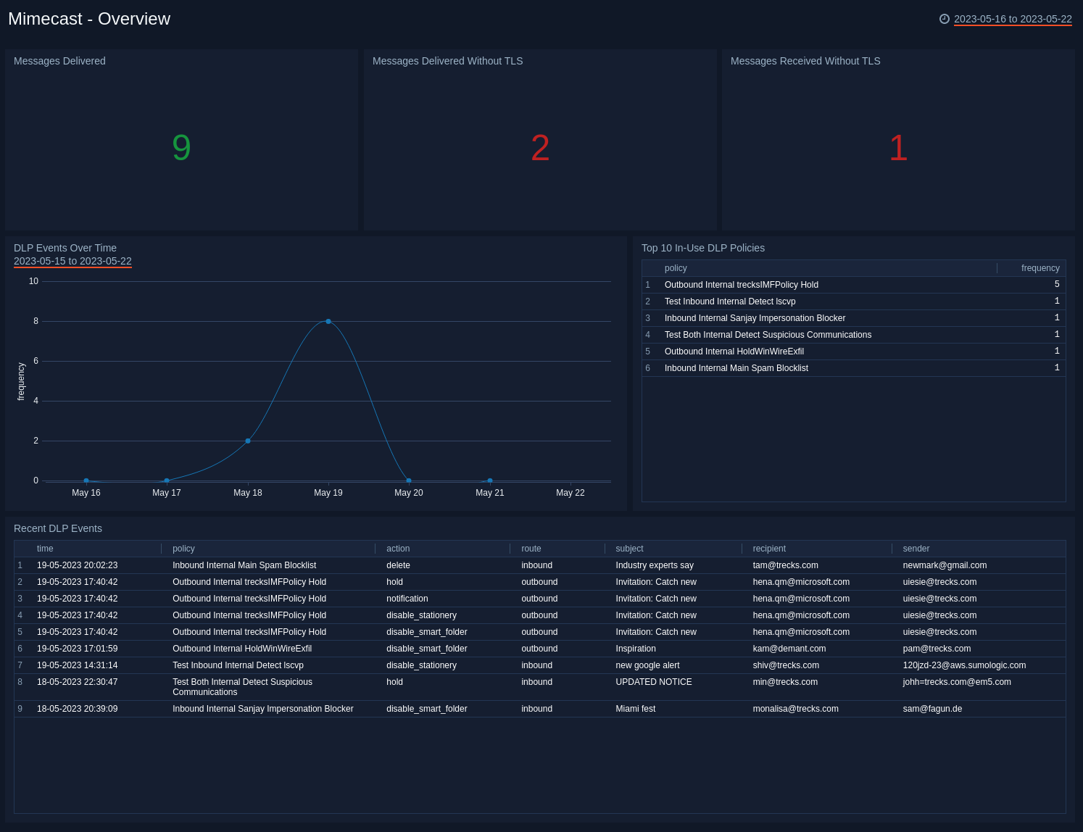Image resolution: width=1083 pixels, height=832 pixels.
Task: Click the 'new google alert' subject cell
Action: click(647, 665)
